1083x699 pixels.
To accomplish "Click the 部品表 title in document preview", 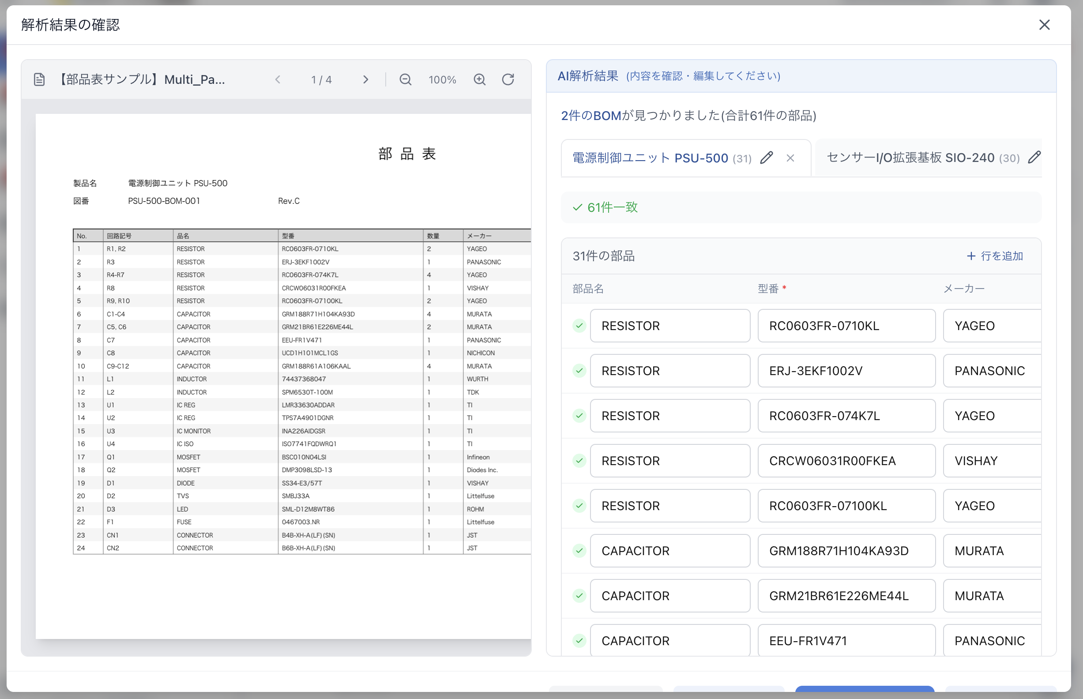I will click(x=407, y=154).
